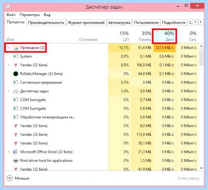Expand the first Yandex (32 бита) group
Image resolution: width=208 pixels, height=190 pixels.
[x=9, y=65]
